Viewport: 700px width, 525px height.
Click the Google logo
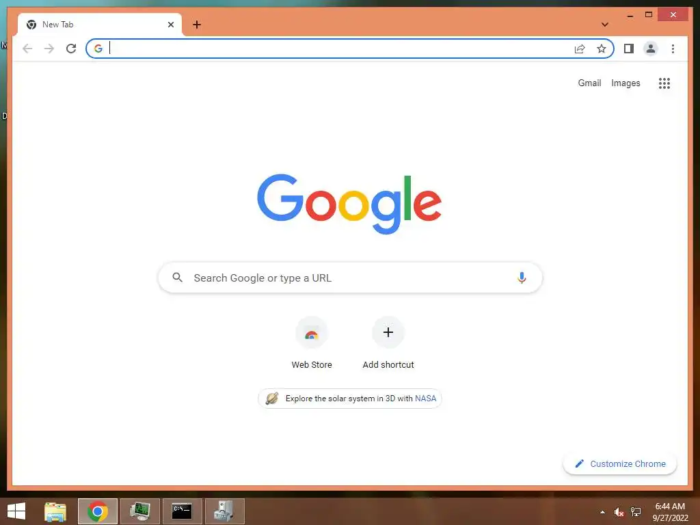(x=349, y=204)
